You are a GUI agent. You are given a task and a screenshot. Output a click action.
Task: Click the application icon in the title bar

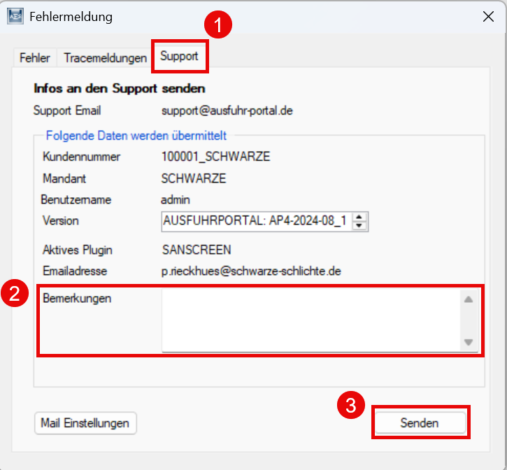click(x=15, y=17)
